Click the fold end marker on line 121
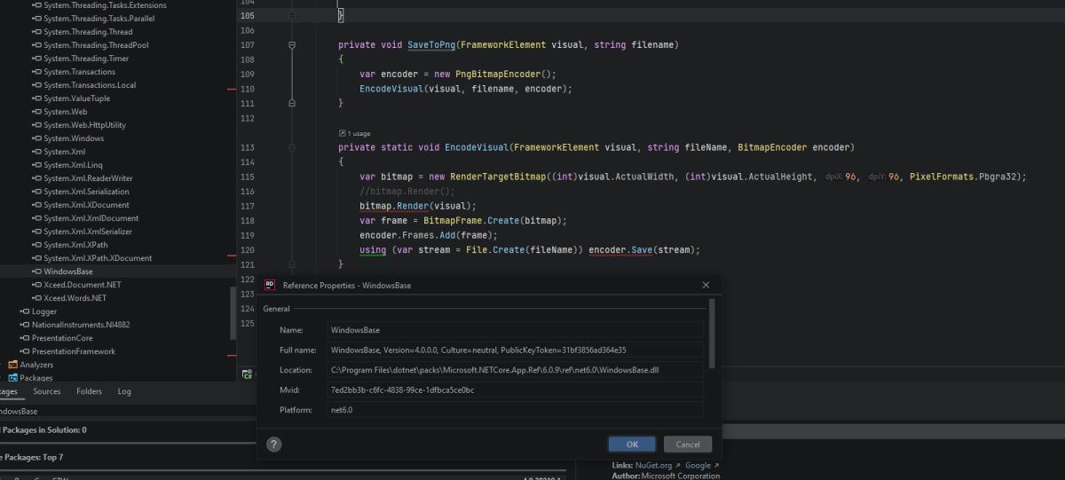 point(292,264)
